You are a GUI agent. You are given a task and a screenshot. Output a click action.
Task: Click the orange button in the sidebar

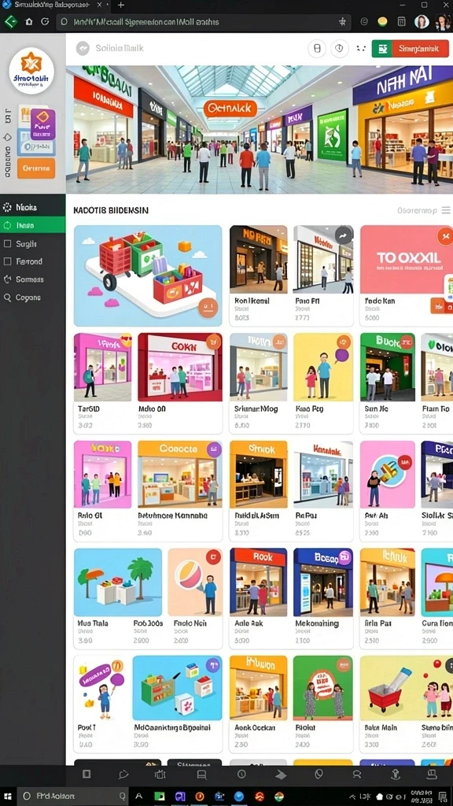click(x=36, y=168)
